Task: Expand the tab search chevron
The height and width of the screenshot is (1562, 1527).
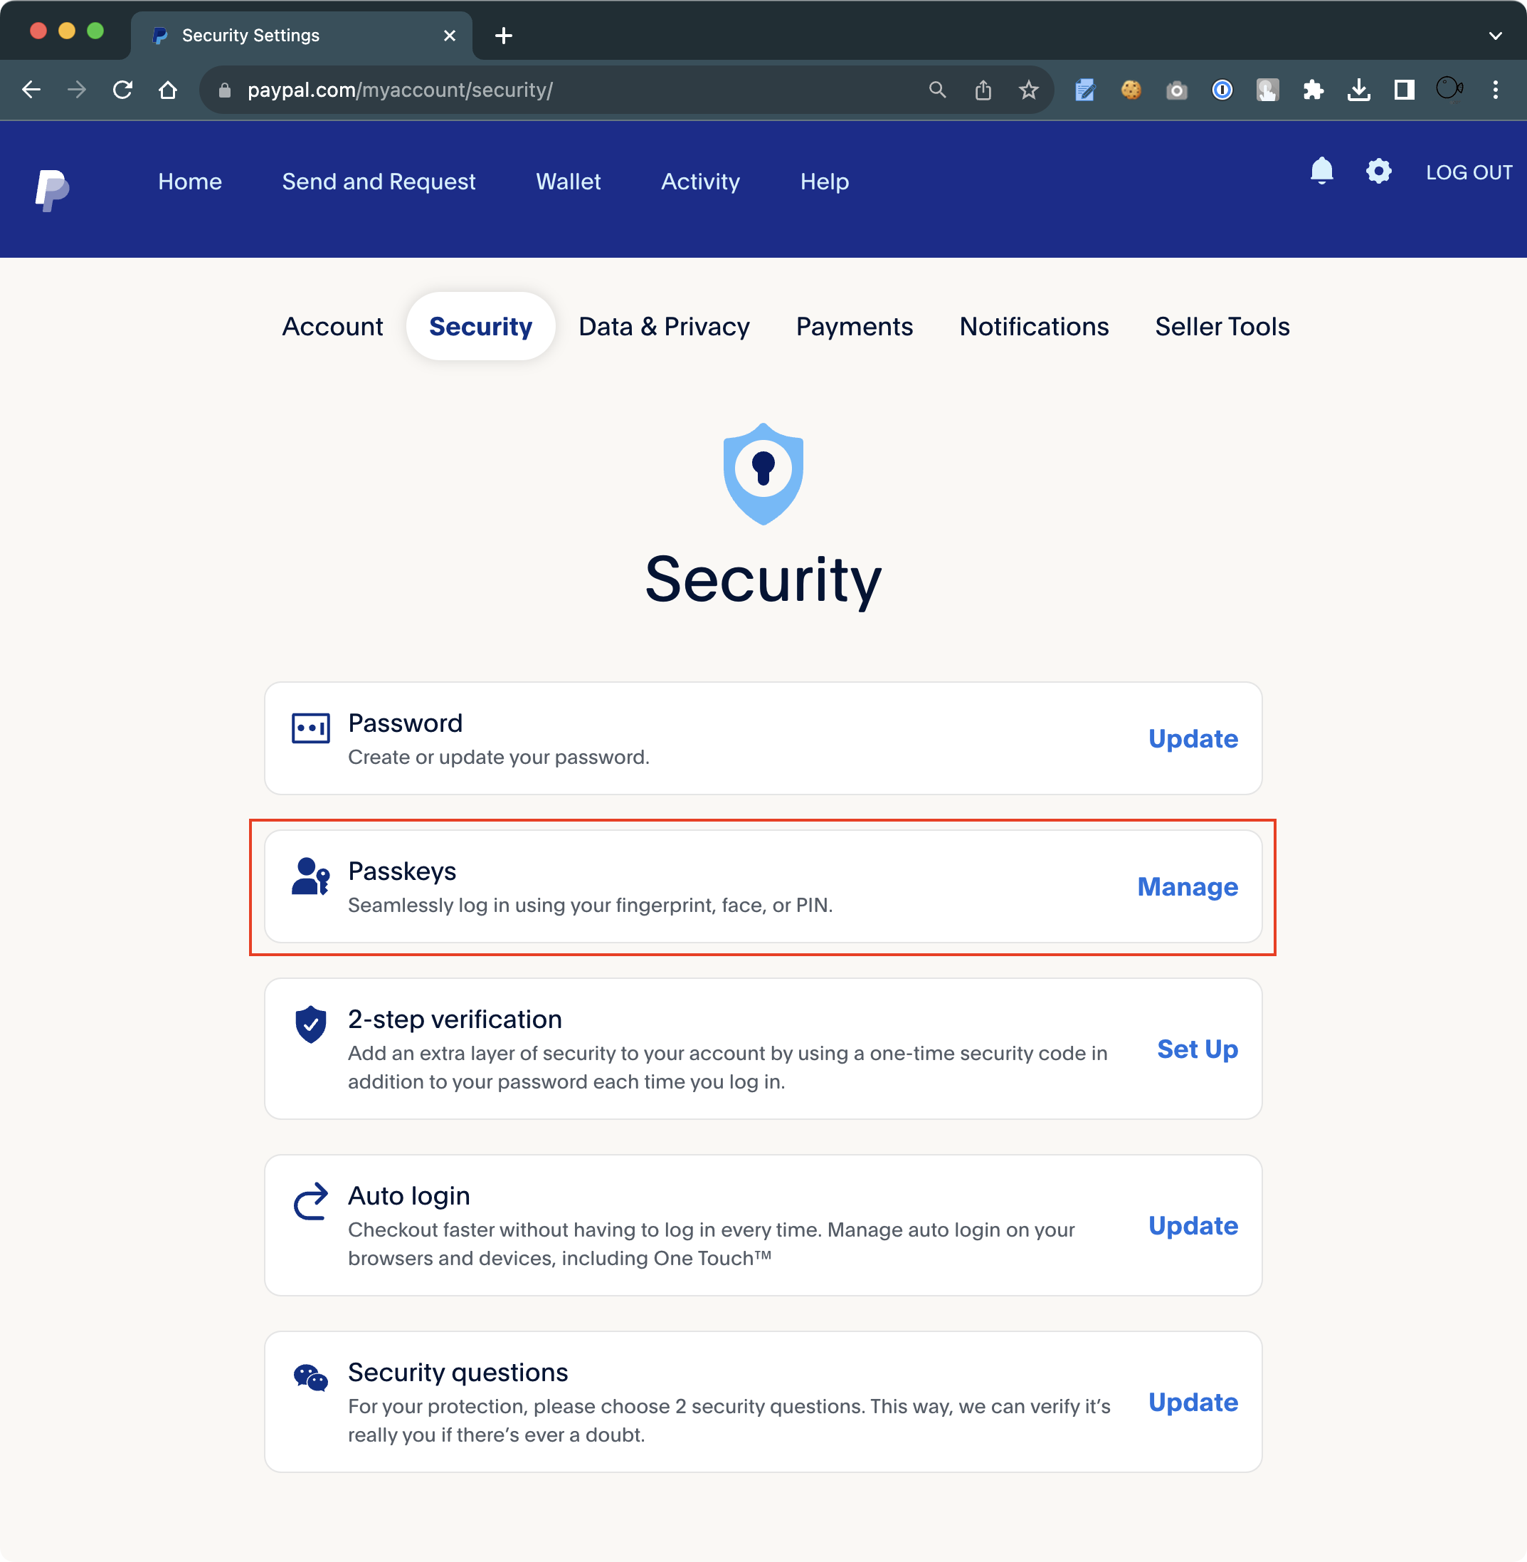Action: (1495, 36)
